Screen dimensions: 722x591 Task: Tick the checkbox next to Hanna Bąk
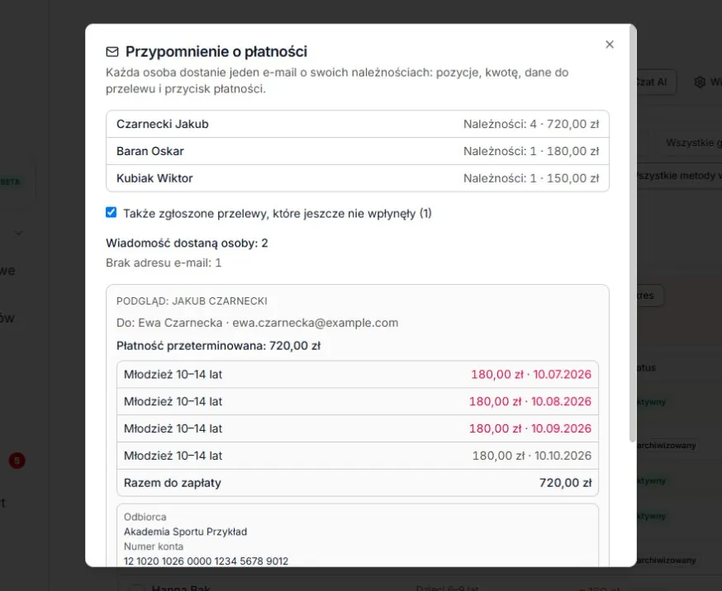(x=136, y=588)
